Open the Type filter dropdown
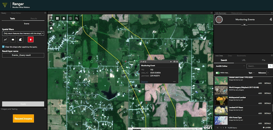The width and height of the screenshot is (273, 130). pyautogui.click(x=252, y=73)
